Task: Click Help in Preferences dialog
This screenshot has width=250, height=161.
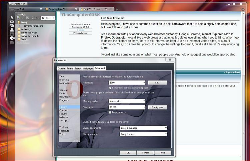Action: coord(163,153)
